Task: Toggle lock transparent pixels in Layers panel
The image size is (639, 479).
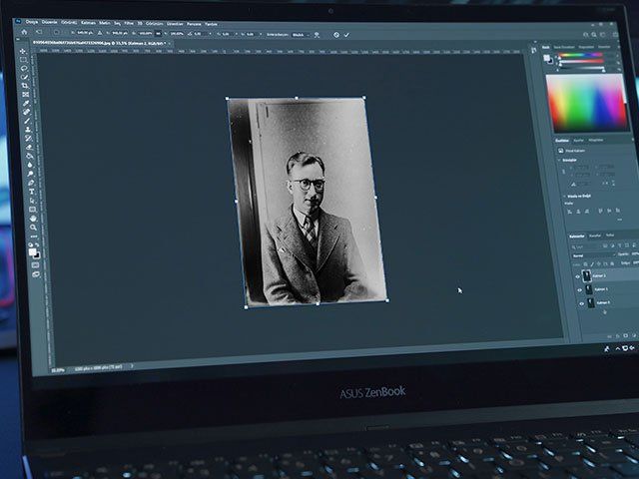Action: [586, 264]
